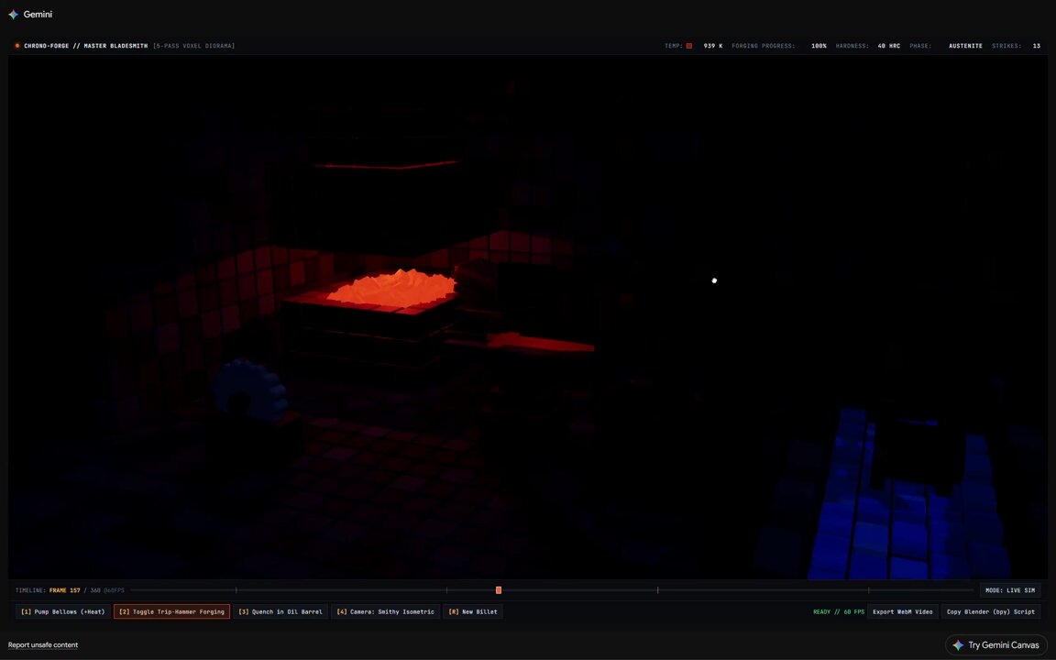Click the orange Chrono-Forge status dot
The height and width of the screenshot is (660, 1056).
17,46
